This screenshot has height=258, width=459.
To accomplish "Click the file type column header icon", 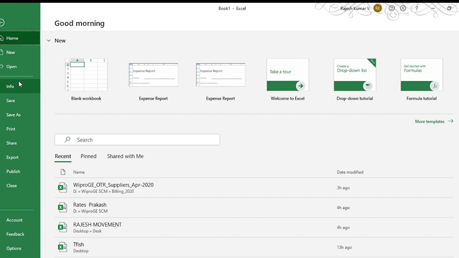I will click(63, 172).
